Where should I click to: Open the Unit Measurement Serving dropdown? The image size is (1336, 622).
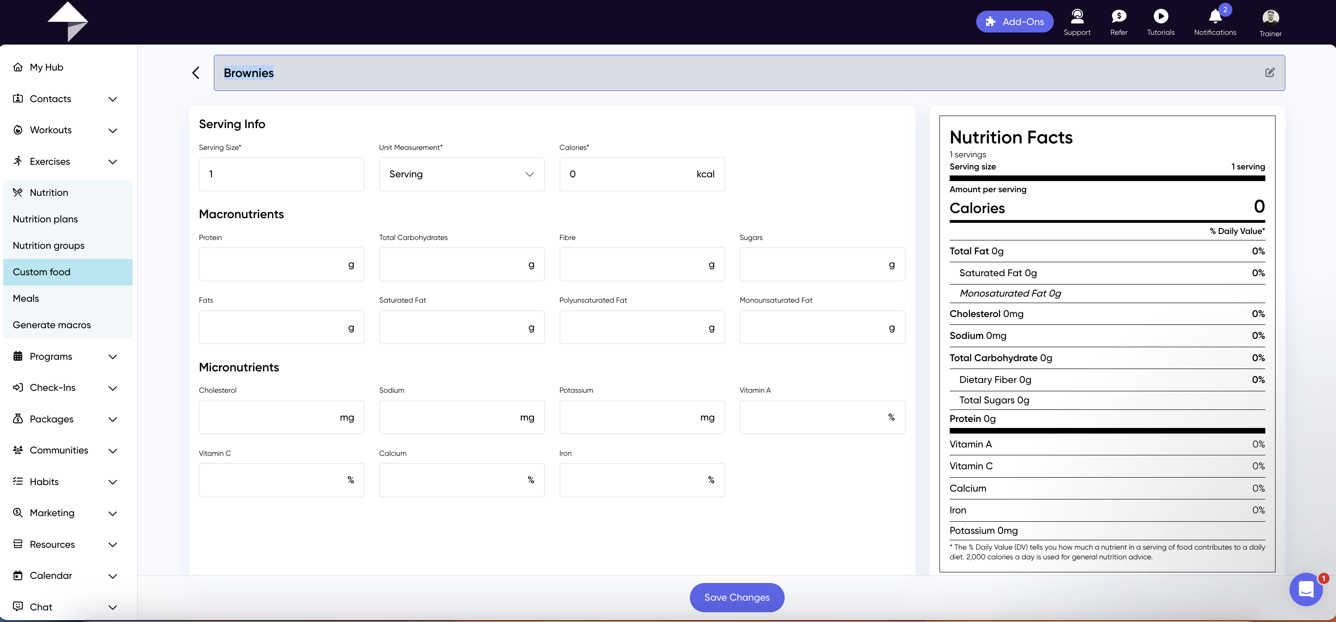(462, 175)
